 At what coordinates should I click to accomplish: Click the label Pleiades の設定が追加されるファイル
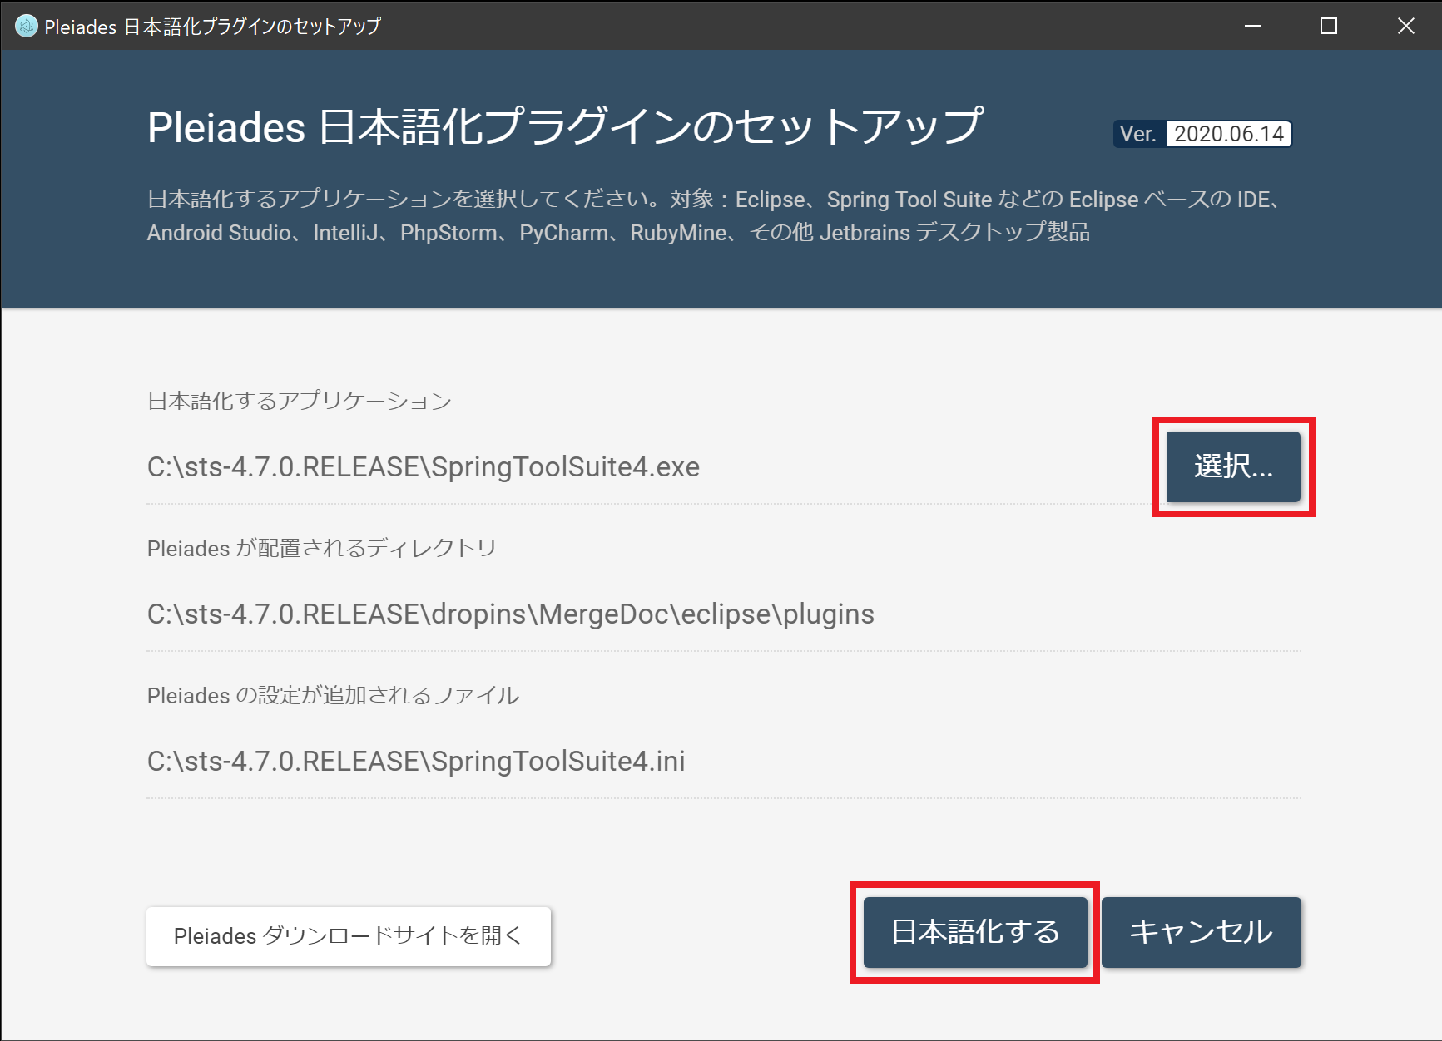pos(334,695)
